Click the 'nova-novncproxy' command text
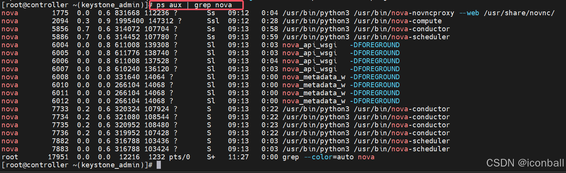This screenshot has width=566, height=173. (x=423, y=13)
